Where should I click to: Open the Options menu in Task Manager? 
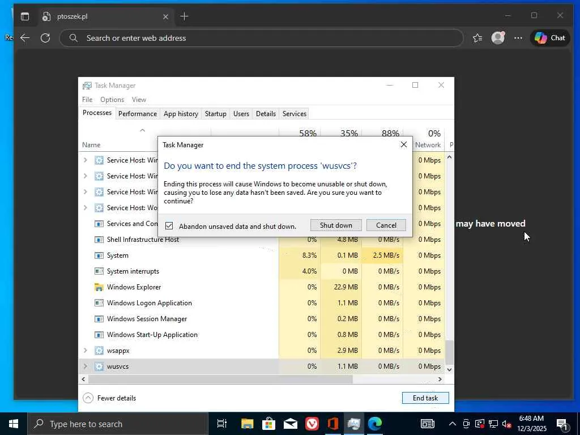click(112, 100)
